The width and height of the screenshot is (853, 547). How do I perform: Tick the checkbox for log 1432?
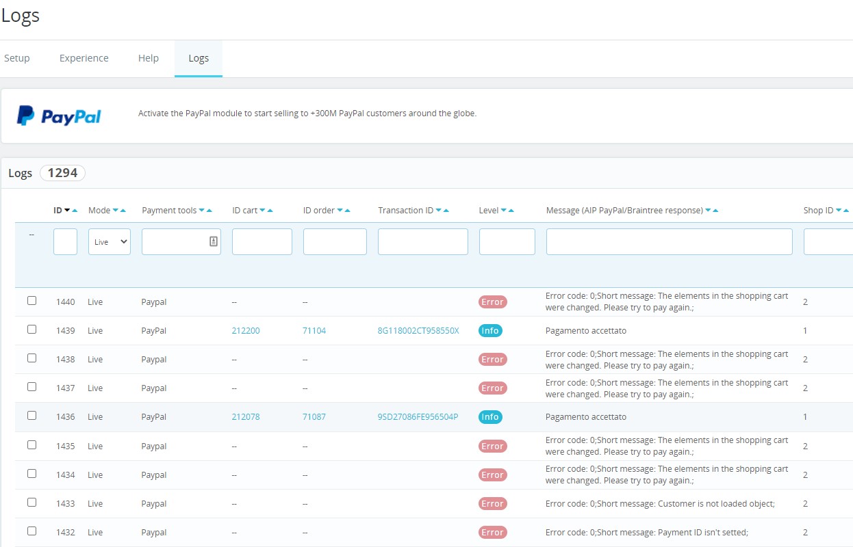(31, 531)
